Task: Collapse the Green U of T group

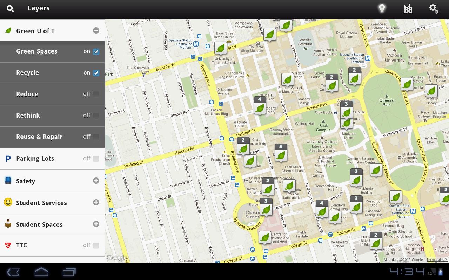Action: pyautogui.click(x=96, y=30)
